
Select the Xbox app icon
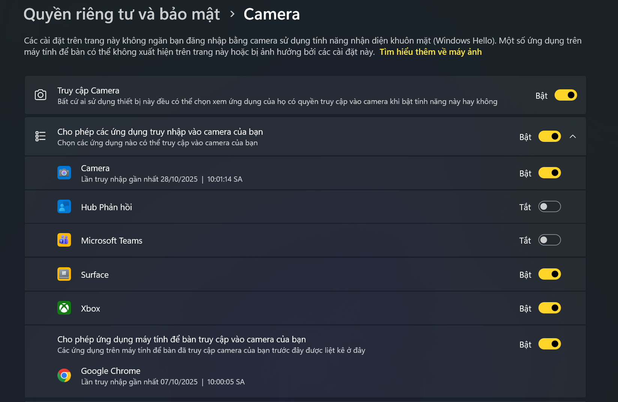pyautogui.click(x=64, y=308)
